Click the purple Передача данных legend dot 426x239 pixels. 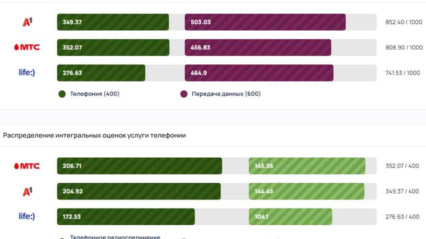[184, 94]
